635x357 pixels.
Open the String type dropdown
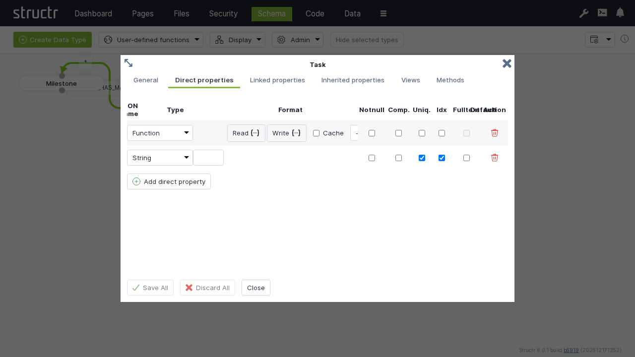point(160,158)
